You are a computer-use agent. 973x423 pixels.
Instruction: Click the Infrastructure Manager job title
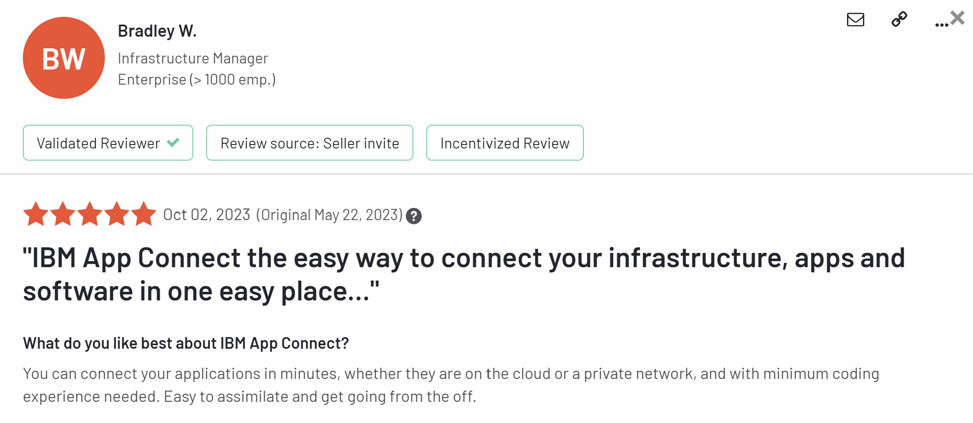[x=193, y=58]
